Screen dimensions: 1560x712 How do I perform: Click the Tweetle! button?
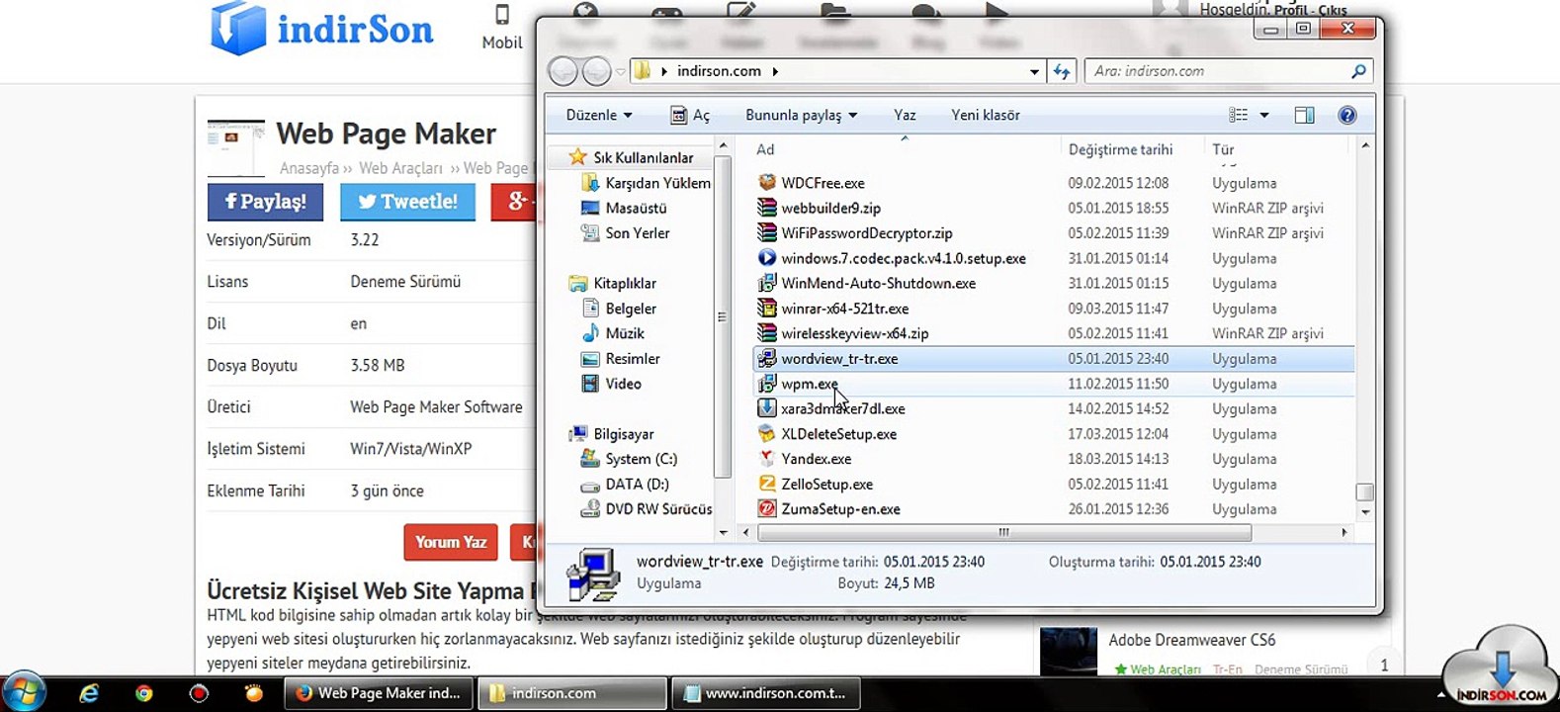click(407, 202)
